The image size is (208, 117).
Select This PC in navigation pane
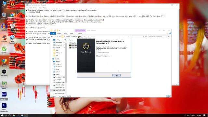[x=57, y=59]
